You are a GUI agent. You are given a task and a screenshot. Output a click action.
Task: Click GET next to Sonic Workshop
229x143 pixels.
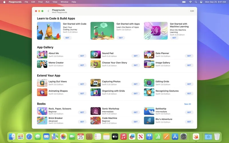point(135,112)
